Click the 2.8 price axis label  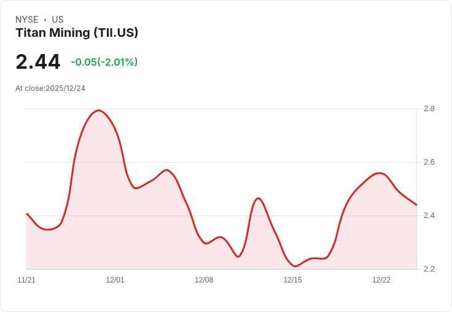point(429,109)
